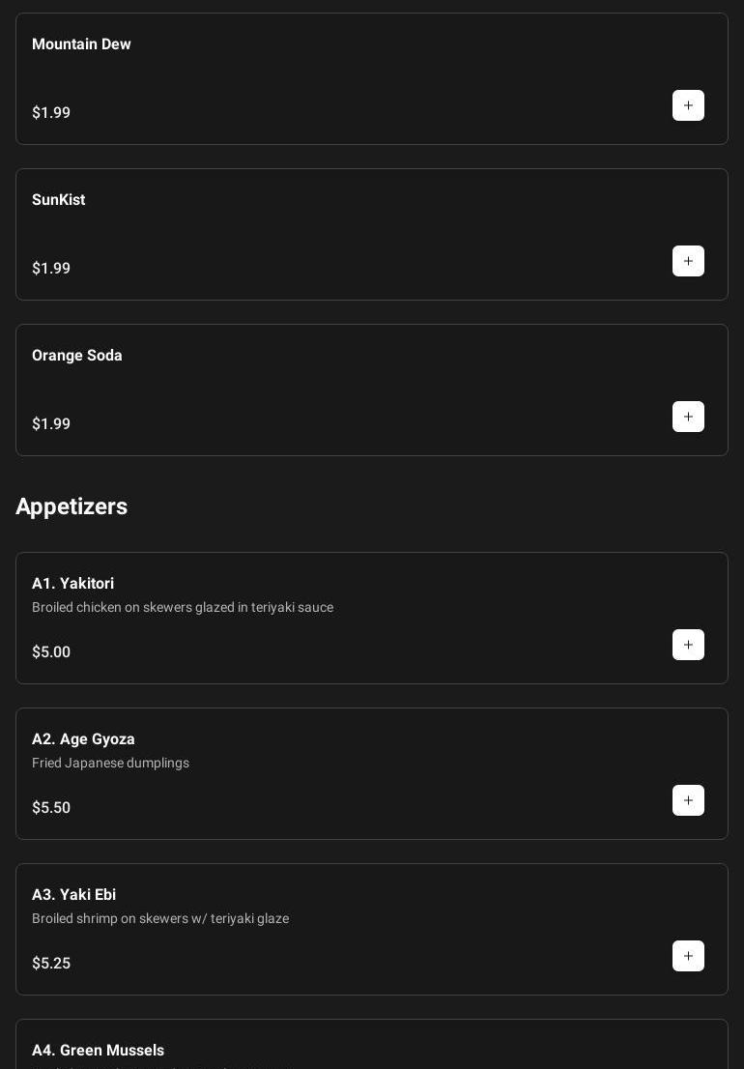Select the A3. Yaki Ebi title
Screen dimensions: 744x1069
coord(73,895)
